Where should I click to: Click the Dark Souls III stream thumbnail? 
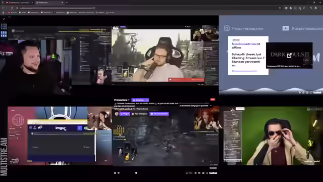[x=289, y=55]
